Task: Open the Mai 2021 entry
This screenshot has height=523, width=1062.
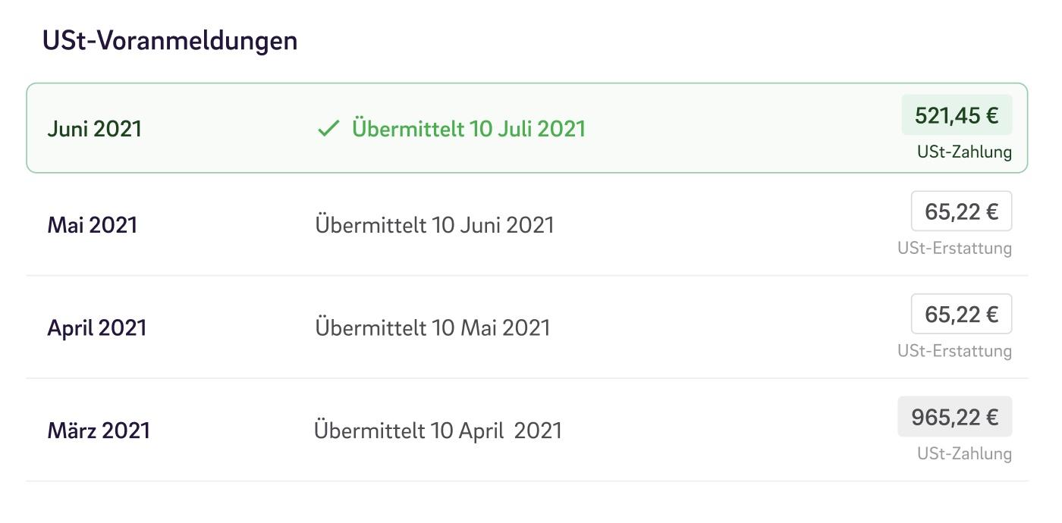Action: [x=527, y=225]
